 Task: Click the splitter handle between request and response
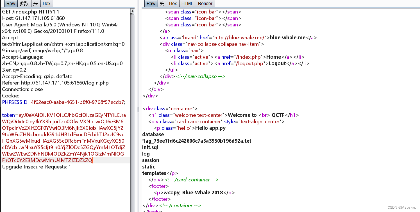coord(138,110)
